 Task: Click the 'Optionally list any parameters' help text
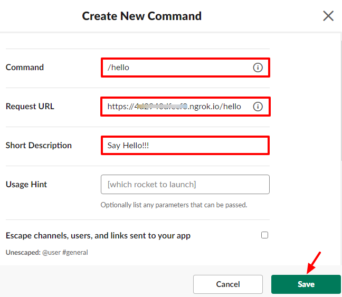pos(174,205)
